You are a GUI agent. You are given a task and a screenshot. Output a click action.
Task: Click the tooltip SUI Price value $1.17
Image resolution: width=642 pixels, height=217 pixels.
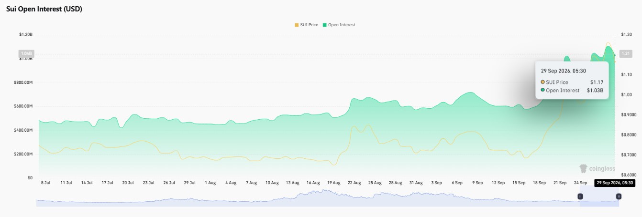pyautogui.click(x=597, y=82)
